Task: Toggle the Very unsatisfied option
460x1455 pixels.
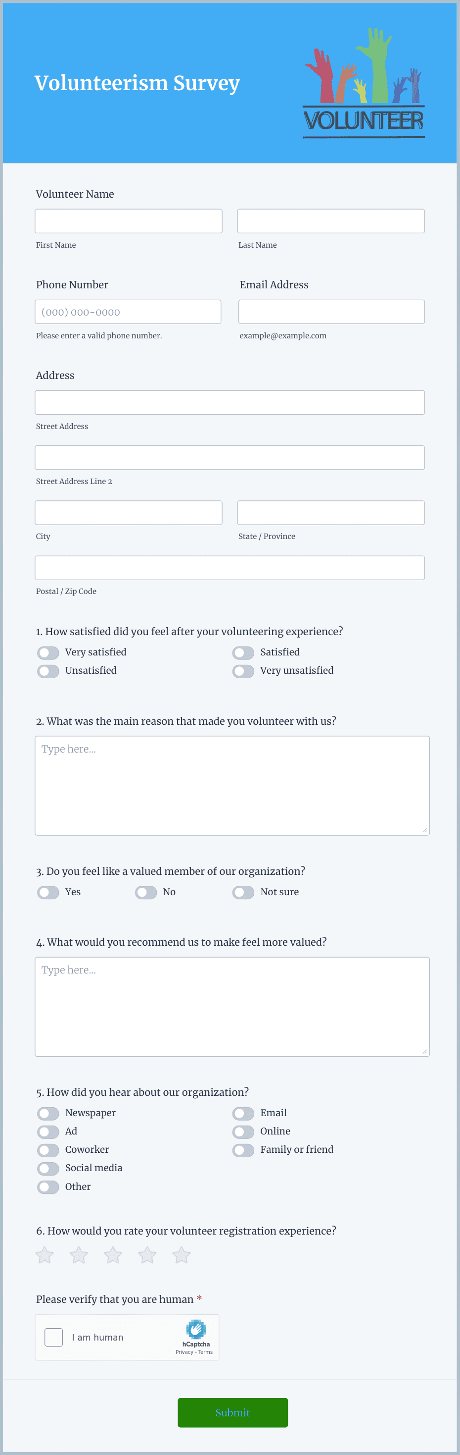Action: tap(243, 671)
